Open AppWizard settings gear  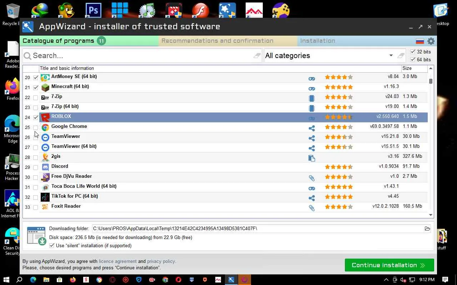pos(431,41)
